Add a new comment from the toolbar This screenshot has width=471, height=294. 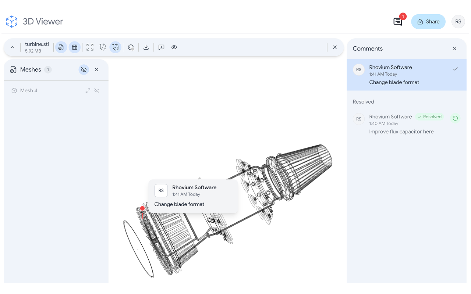pyautogui.click(x=161, y=47)
